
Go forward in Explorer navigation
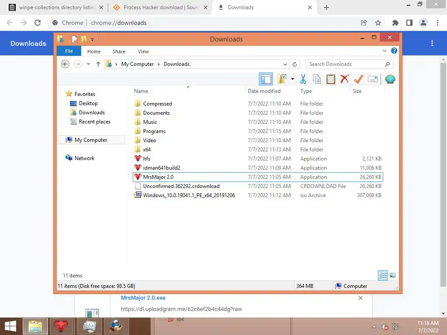click(x=78, y=64)
